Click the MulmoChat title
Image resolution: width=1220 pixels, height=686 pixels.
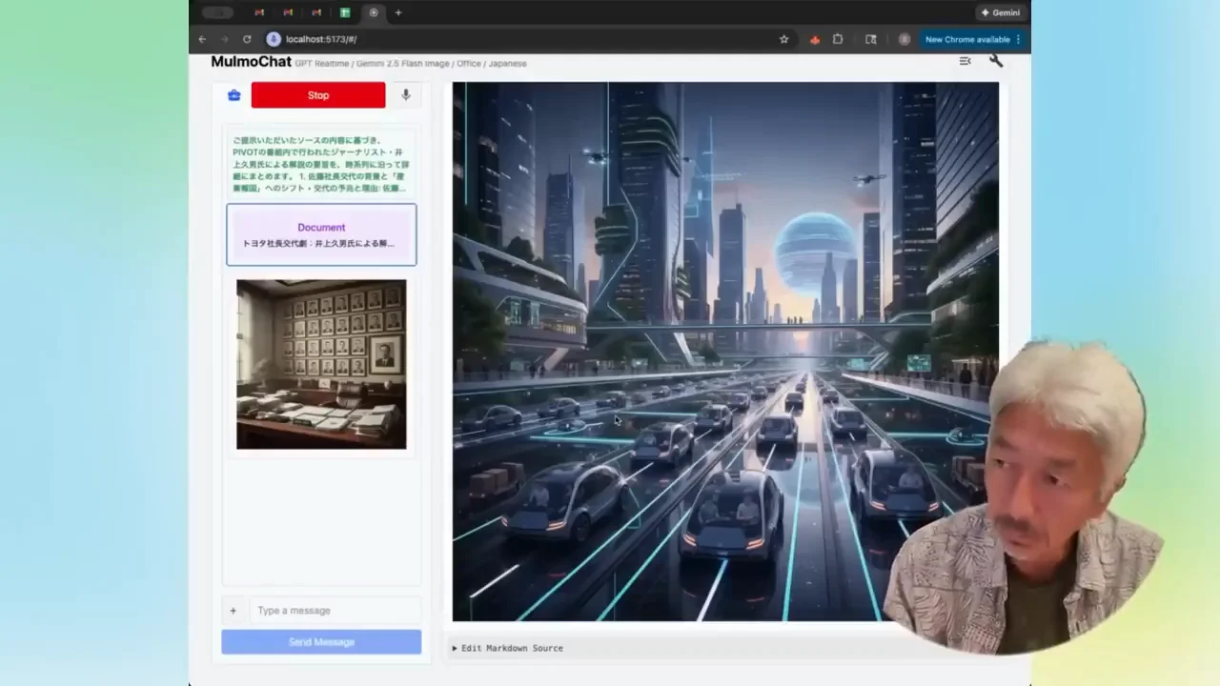click(x=251, y=62)
